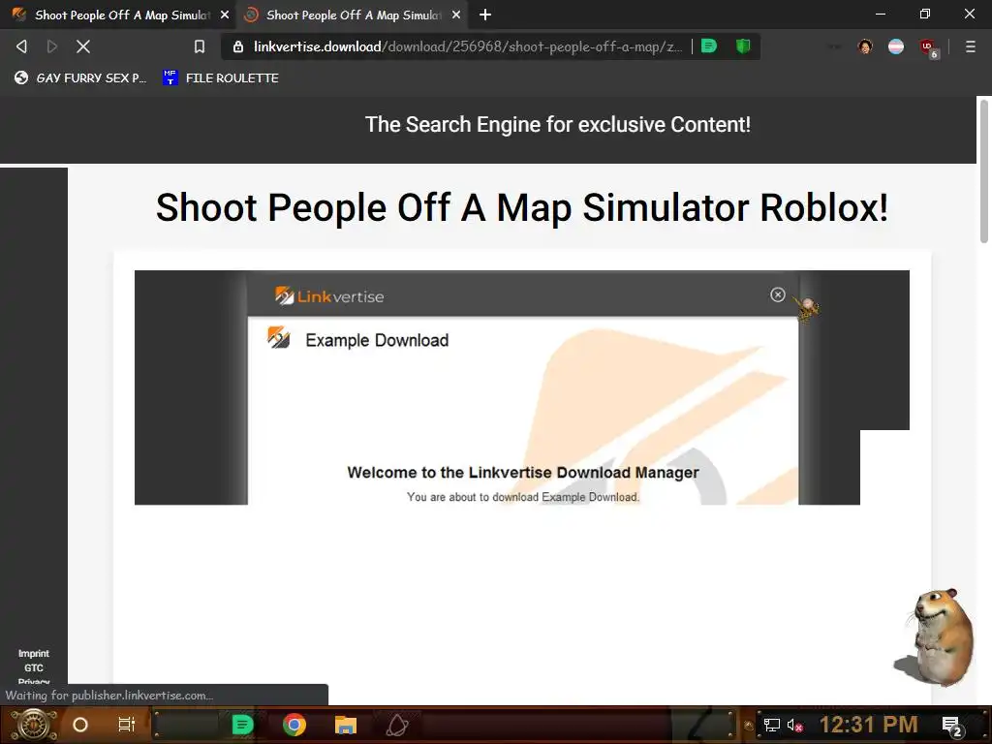
Task: Bookmark this page with the bookmark icon
Action: (200, 46)
